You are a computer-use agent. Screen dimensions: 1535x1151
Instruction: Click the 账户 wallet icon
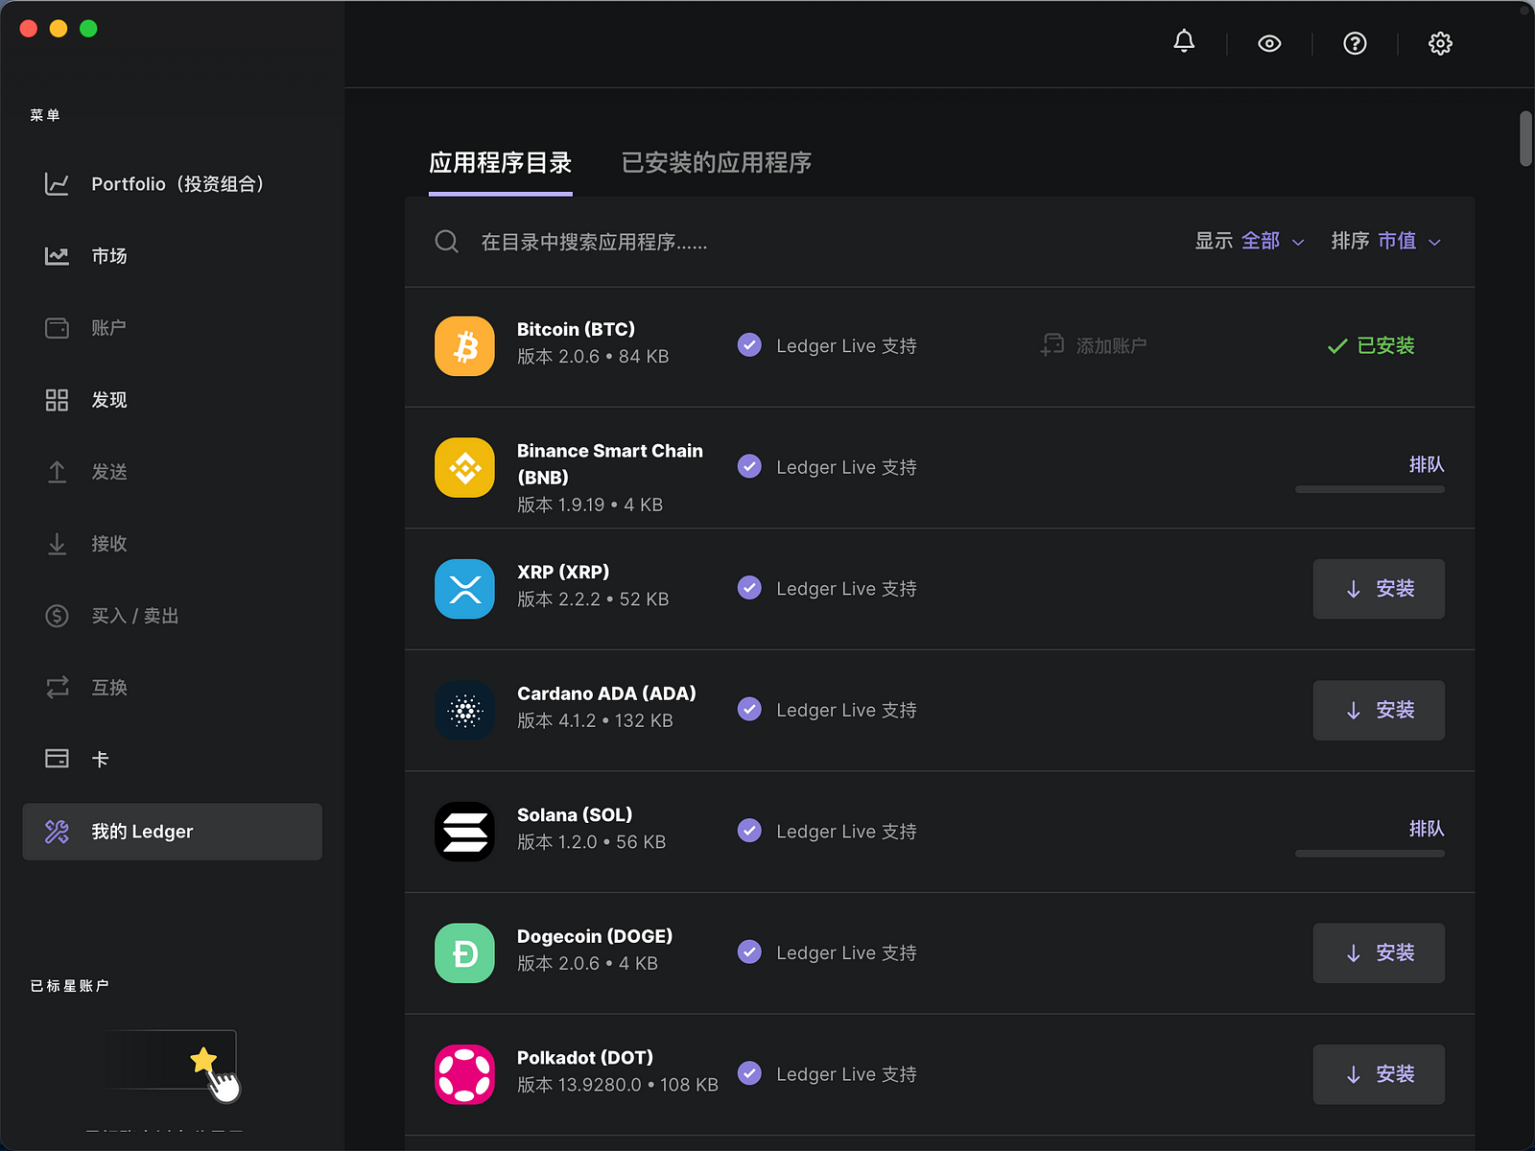(57, 328)
